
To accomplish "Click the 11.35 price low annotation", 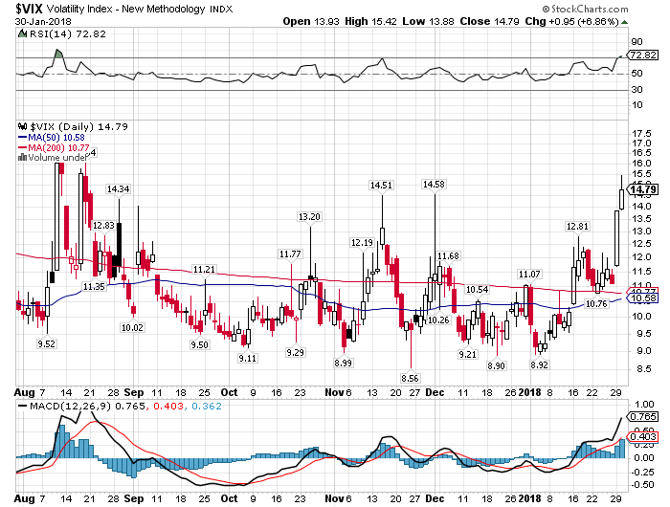I will point(94,286).
